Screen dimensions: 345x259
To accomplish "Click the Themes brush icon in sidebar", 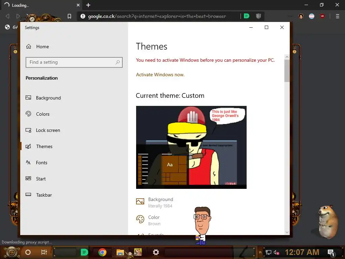I will [28, 146].
